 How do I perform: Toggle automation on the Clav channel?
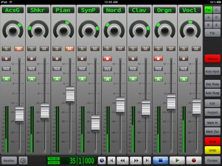tap(133, 79)
